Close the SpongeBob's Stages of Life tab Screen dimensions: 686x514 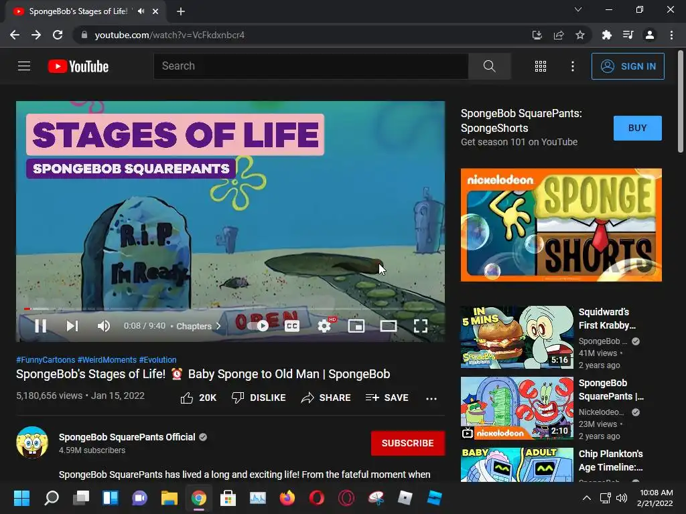pos(155,11)
